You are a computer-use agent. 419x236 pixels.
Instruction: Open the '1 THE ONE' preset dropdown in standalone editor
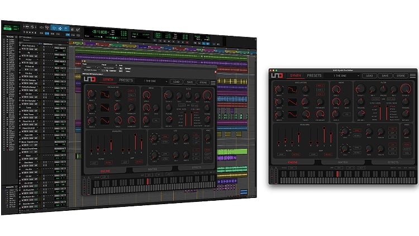(x=344, y=75)
